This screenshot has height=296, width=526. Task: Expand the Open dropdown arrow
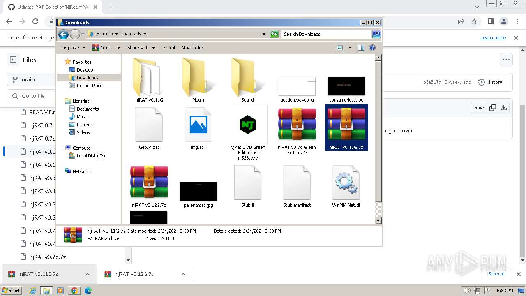118,48
